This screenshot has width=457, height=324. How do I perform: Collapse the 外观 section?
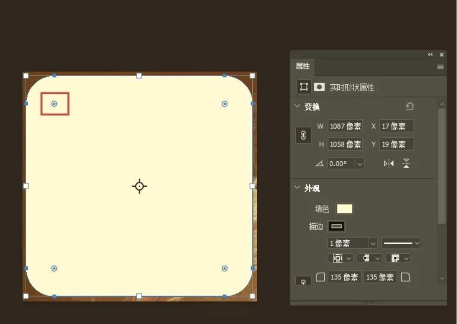coord(297,188)
